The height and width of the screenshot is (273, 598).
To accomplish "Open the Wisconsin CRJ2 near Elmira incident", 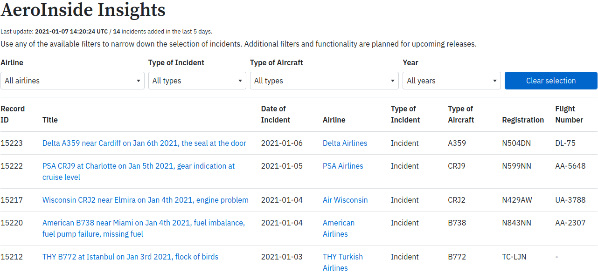I will coord(146,200).
